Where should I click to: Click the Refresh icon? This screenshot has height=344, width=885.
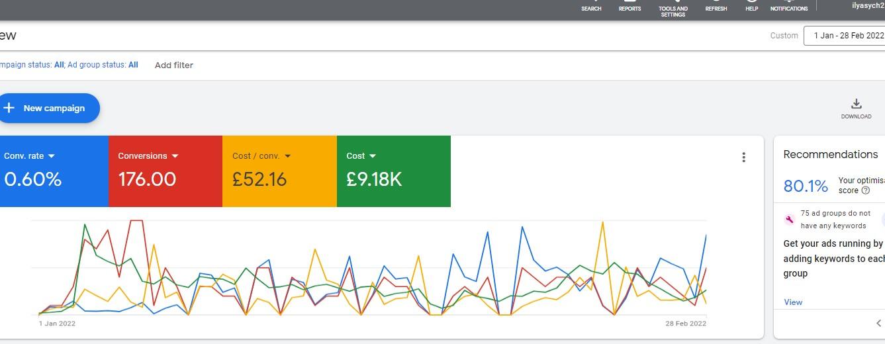(x=716, y=5)
